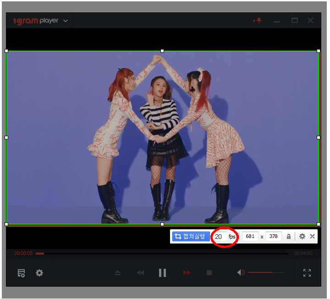Click bottom-center capture selection handle

point(162,224)
